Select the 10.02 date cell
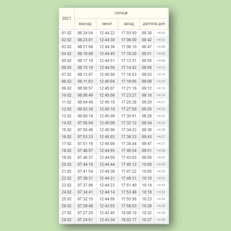The image size is (231, 231). pos(67,95)
